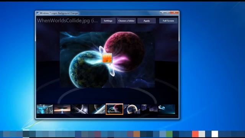Minimize the Logon Background Changer window
The image size is (245, 138).
click(x=162, y=12)
